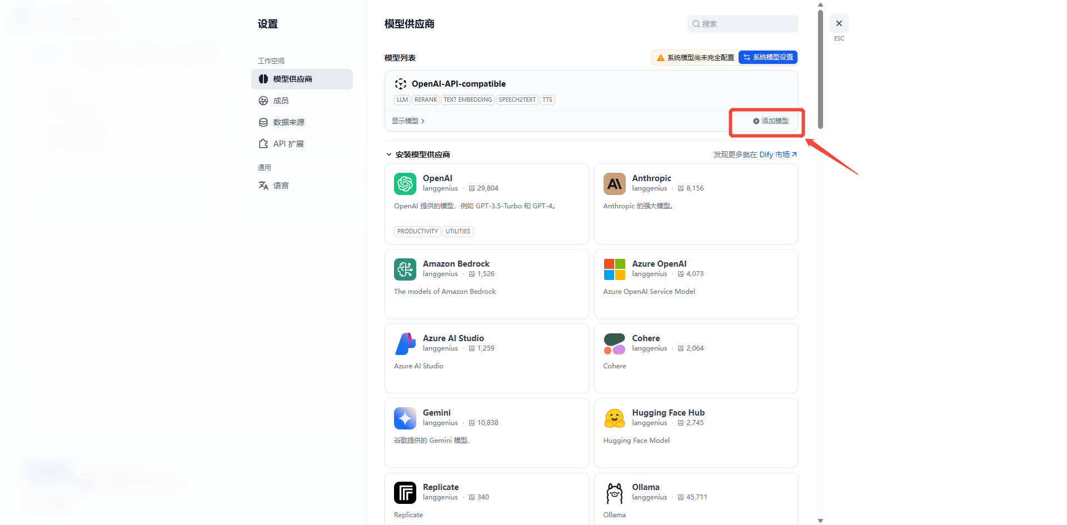Image resolution: width=1067 pixels, height=525 pixels.
Task: Click the PRODUCTIVITY tag on OpenAI card
Action: tap(417, 232)
